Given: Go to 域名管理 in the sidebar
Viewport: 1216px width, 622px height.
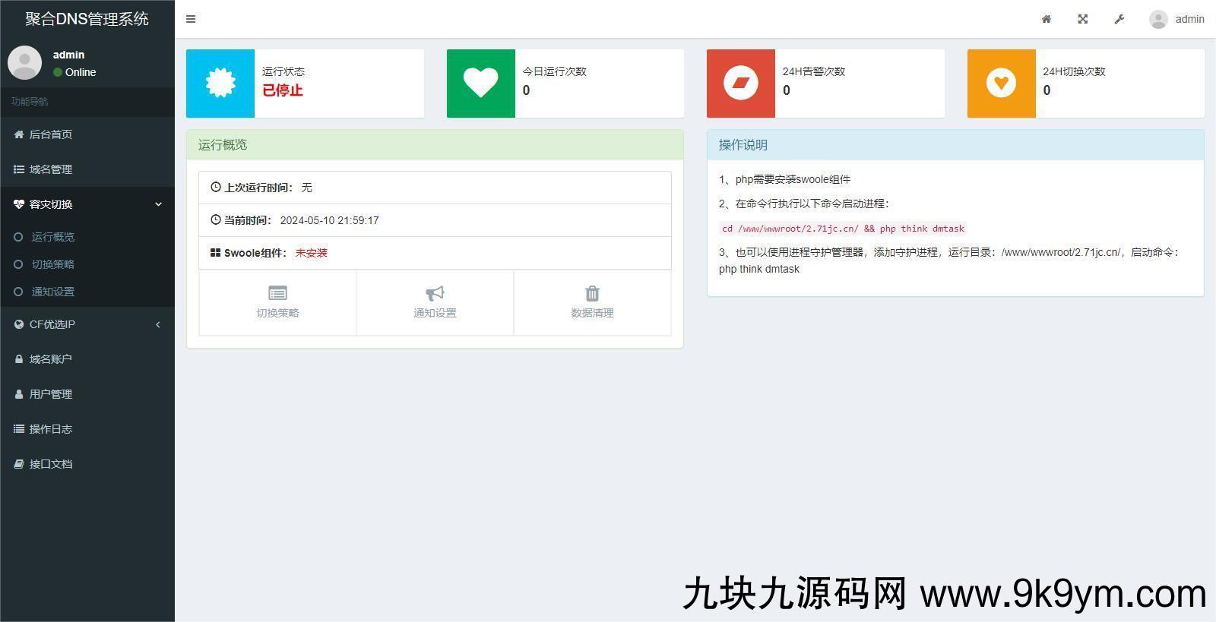Looking at the screenshot, I should click(x=51, y=169).
